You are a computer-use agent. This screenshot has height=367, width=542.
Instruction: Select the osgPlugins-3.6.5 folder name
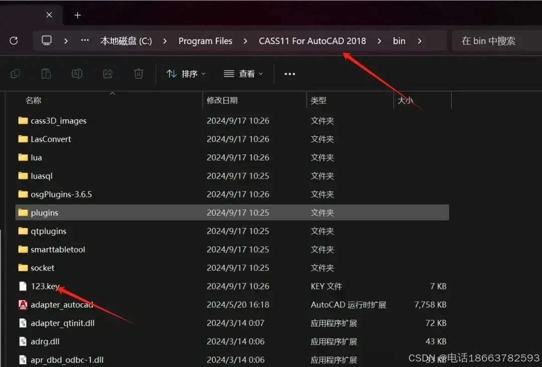61,195
